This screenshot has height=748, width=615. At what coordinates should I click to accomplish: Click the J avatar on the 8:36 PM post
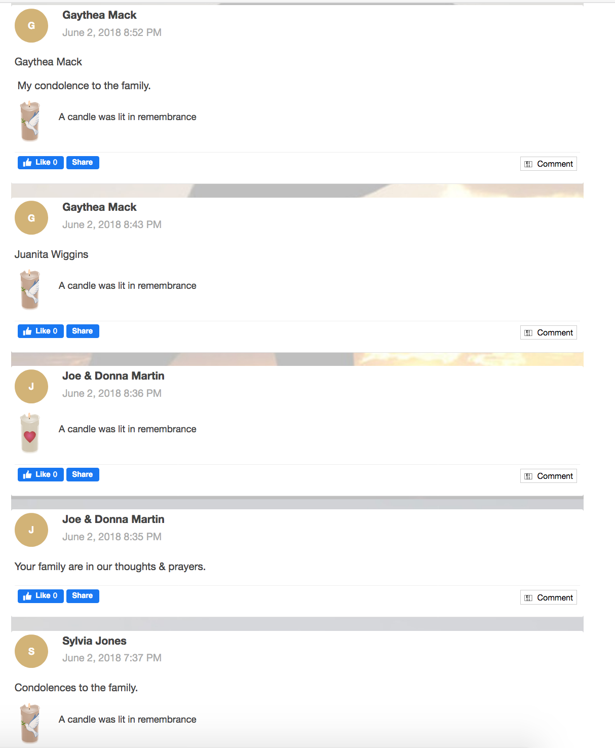coord(31,387)
